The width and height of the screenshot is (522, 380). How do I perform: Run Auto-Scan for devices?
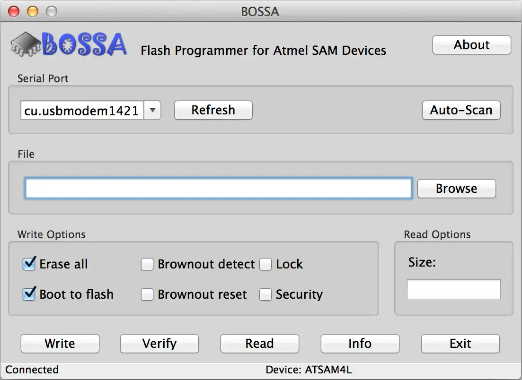click(x=461, y=110)
